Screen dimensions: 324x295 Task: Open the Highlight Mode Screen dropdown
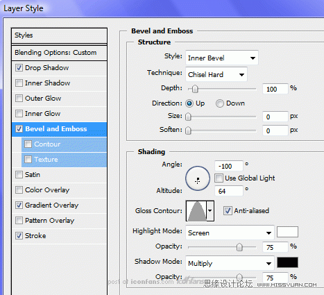point(230,233)
